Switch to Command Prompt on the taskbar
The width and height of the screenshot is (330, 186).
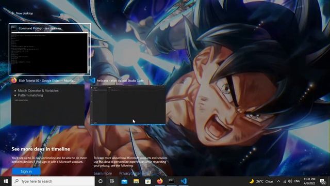coord(172,181)
